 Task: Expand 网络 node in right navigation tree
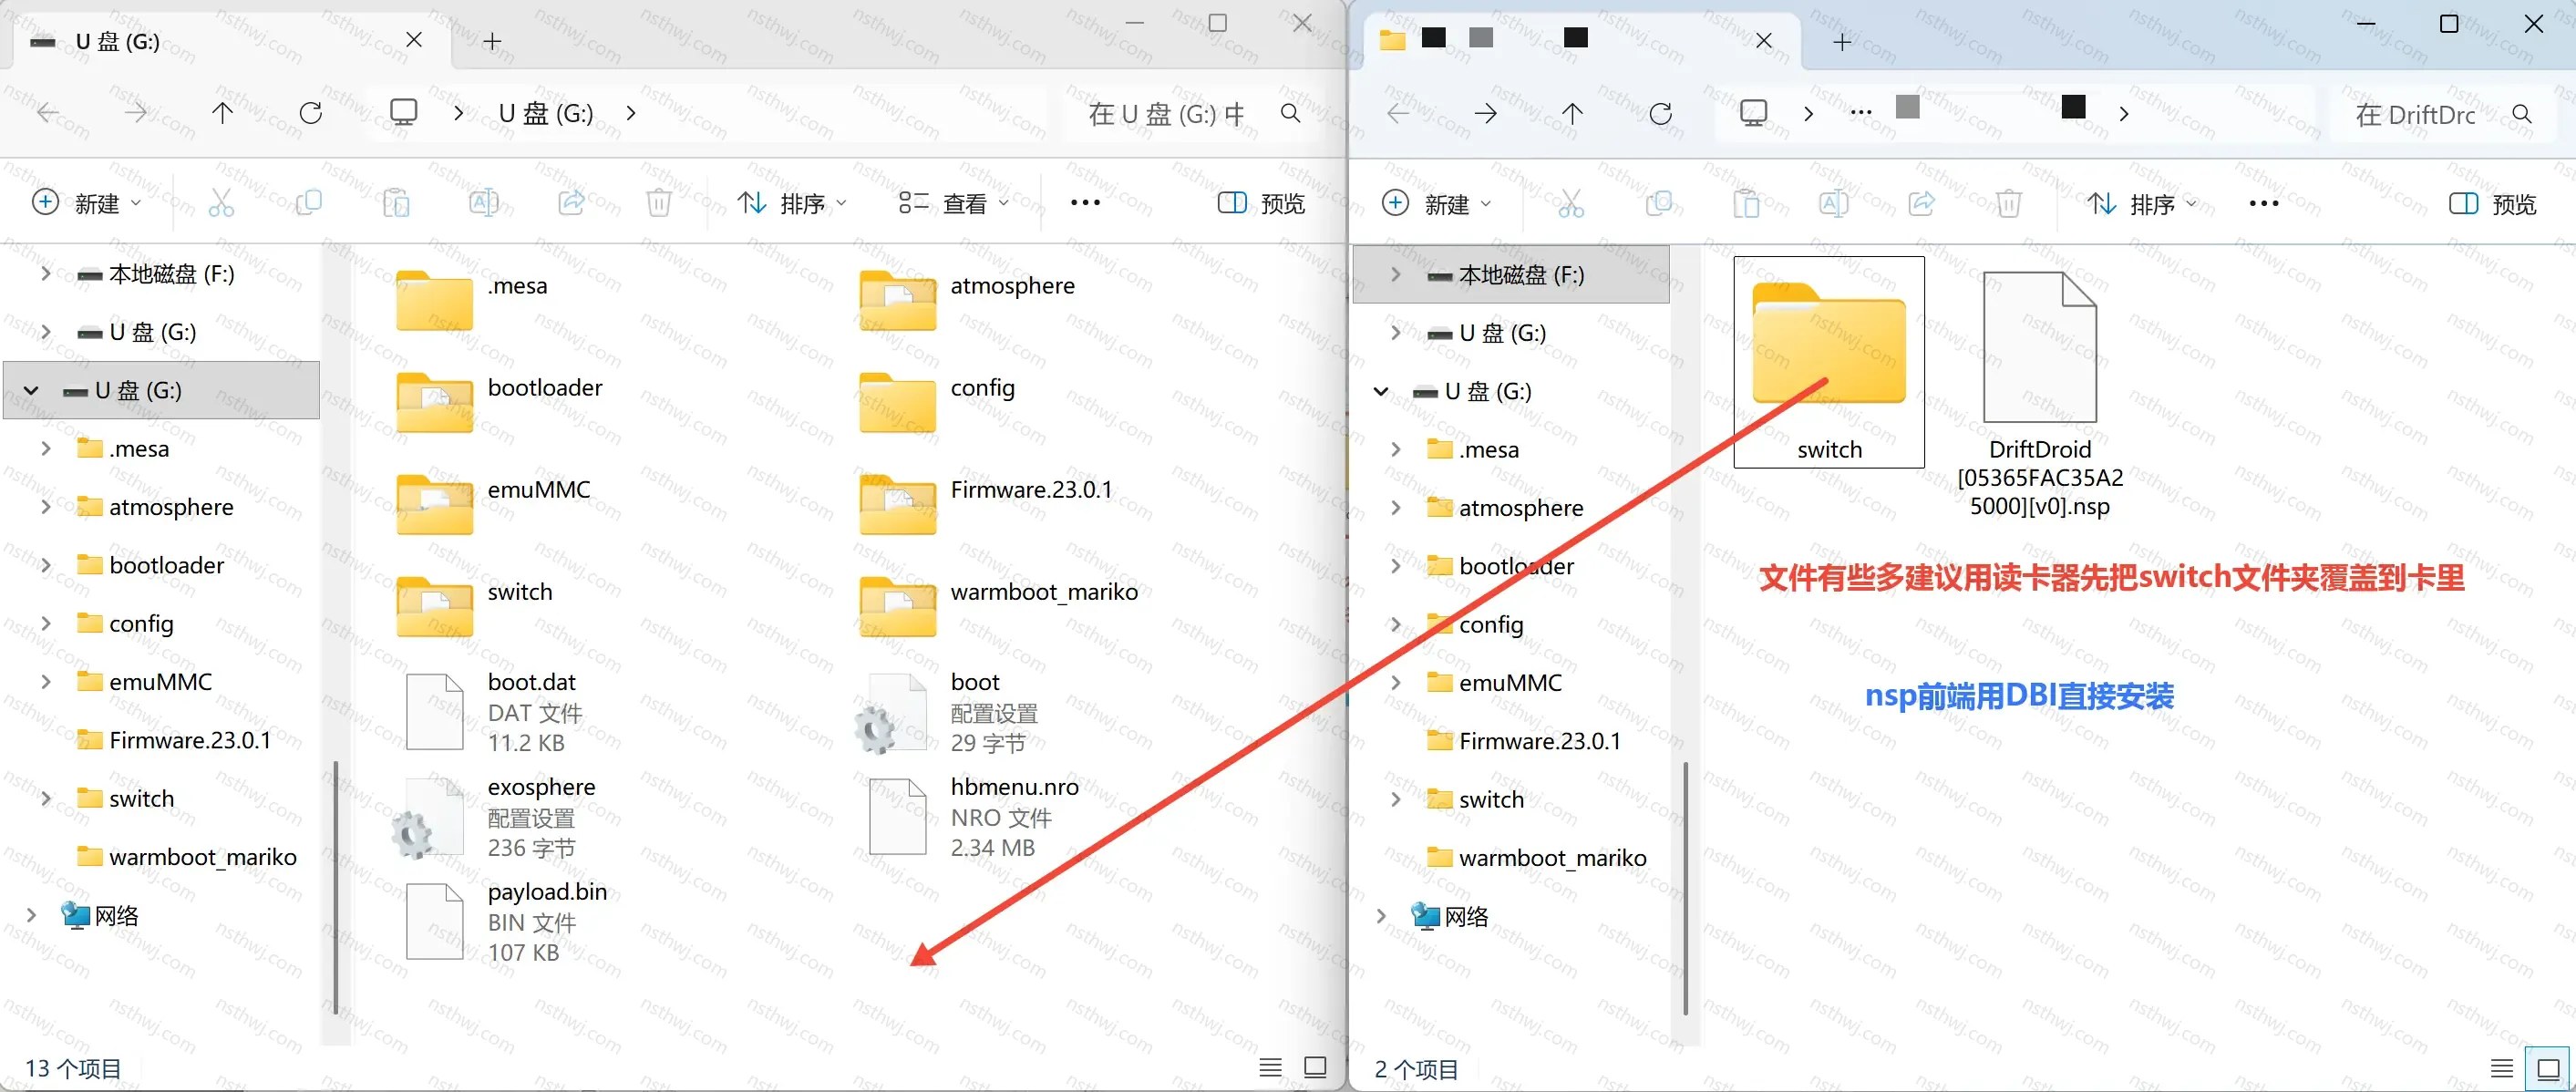click(x=1381, y=916)
